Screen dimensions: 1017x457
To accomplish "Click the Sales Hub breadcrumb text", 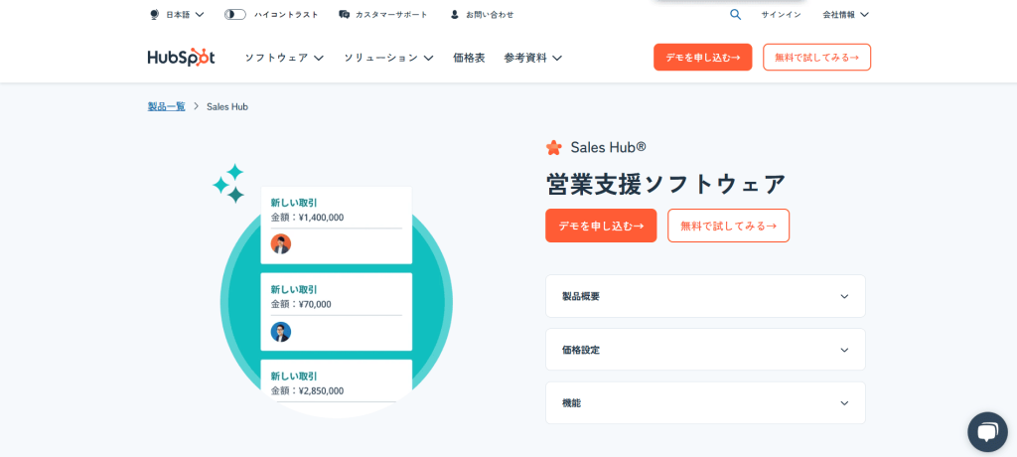I will pos(227,106).
